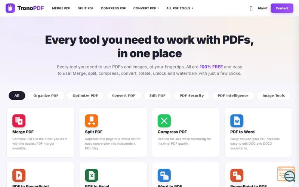Click the TronoPDF crown logo icon
Viewport: 299px width, 187px height.
pyautogui.click(x=10, y=8)
